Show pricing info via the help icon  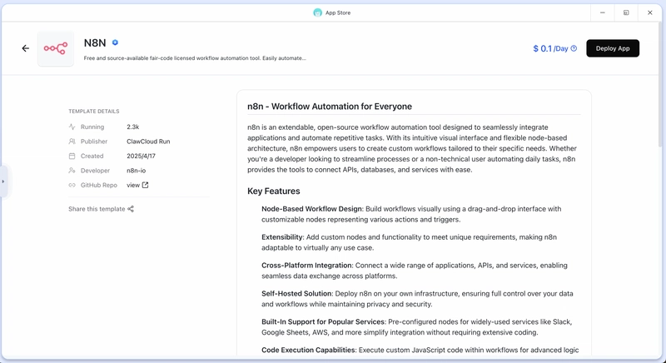[574, 48]
